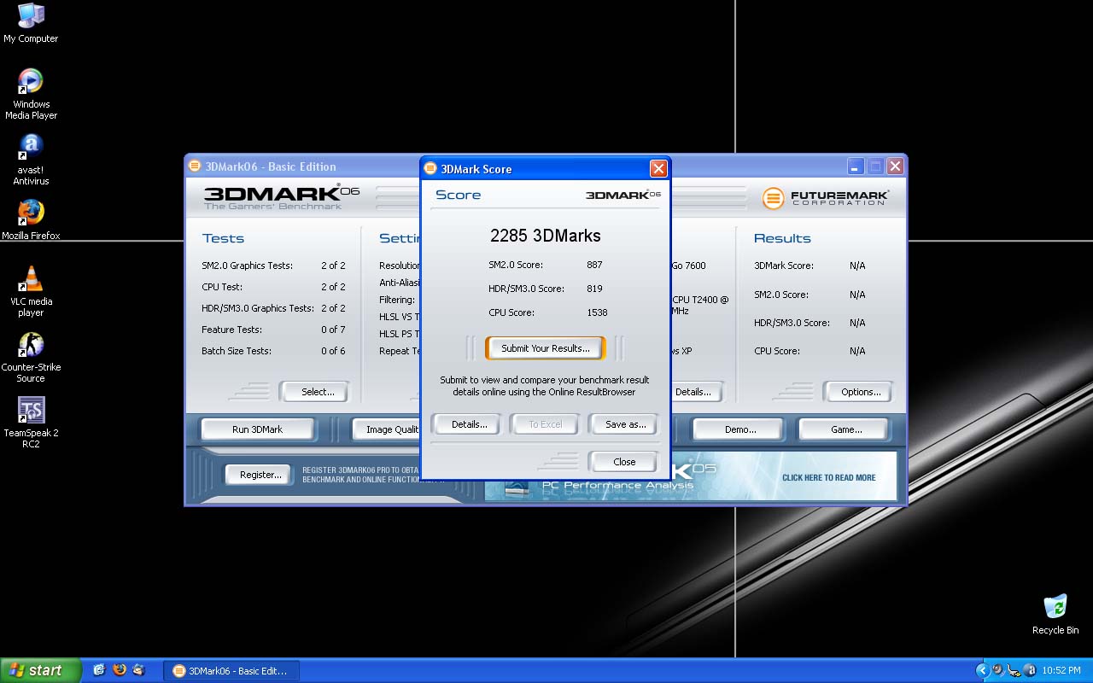Close the 3DMark Score dialog with the red X
The height and width of the screenshot is (683, 1093).
(x=658, y=168)
